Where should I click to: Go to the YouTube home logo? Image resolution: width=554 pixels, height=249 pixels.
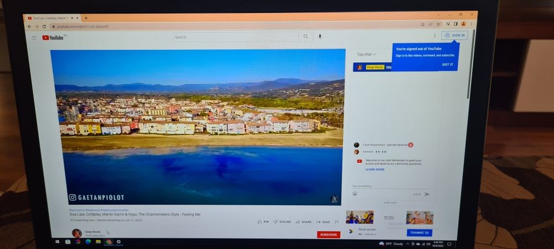[x=53, y=38]
